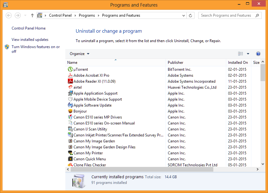Screen dimensions: 268x193
Task: Click the installed programs disc icon
Action: 79,181
